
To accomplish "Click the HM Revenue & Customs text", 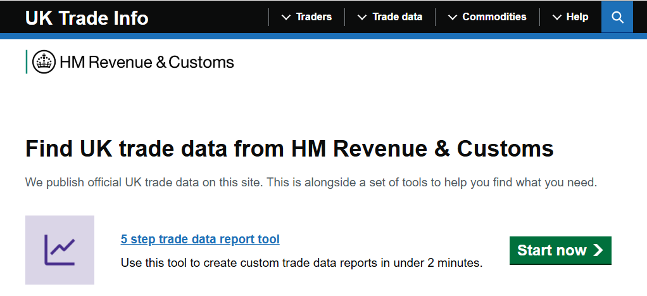I will 146,62.
